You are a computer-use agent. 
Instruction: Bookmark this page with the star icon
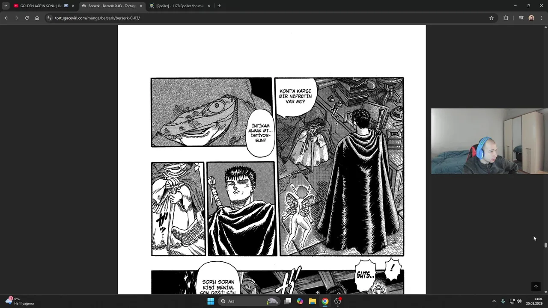click(x=491, y=18)
